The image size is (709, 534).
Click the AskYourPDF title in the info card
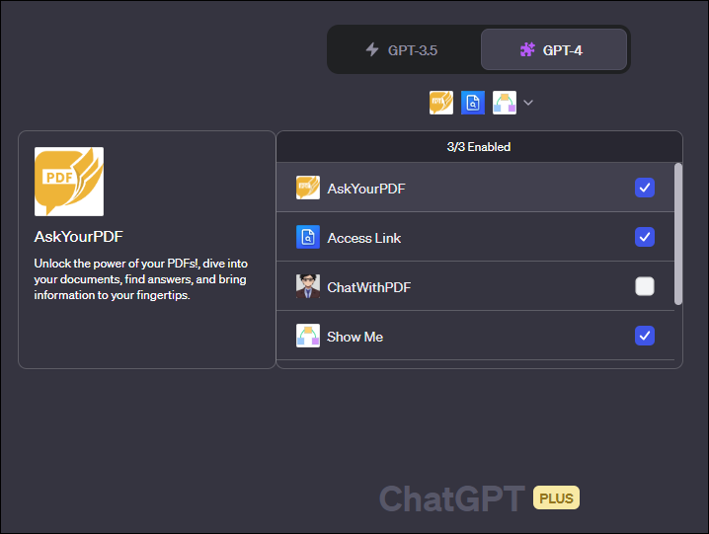(79, 237)
